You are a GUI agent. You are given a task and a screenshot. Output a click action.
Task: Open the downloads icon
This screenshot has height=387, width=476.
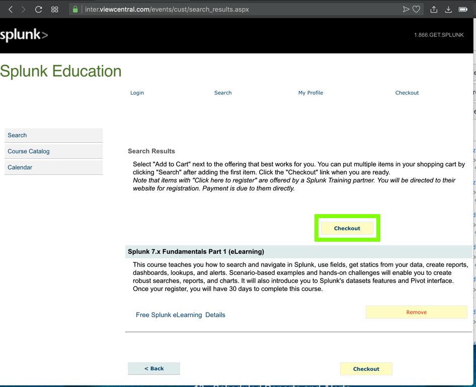tap(448, 10)
